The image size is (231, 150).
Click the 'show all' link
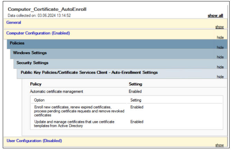click(x=215, y=16)
